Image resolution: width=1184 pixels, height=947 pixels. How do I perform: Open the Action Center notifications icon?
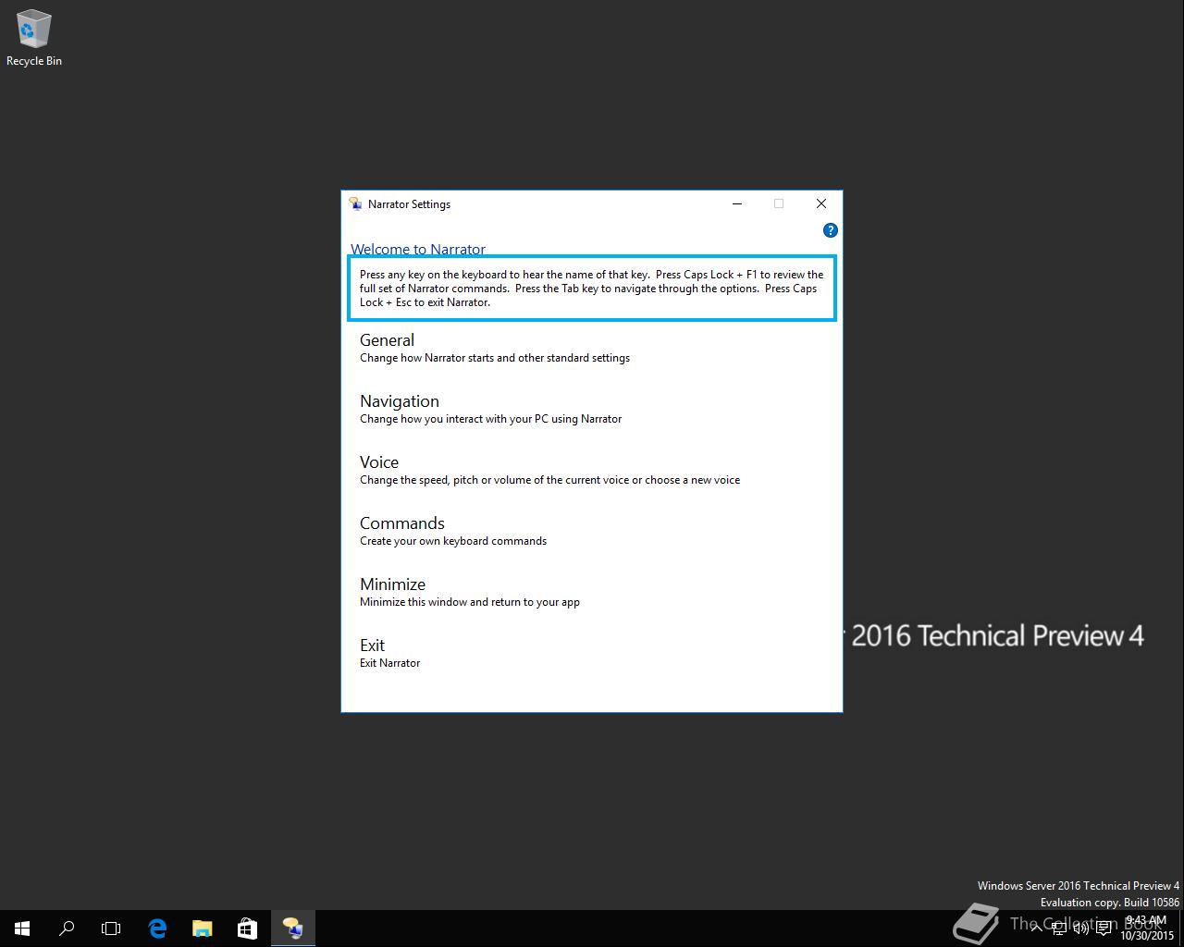pyautogui.click(x=1104, y=929)
